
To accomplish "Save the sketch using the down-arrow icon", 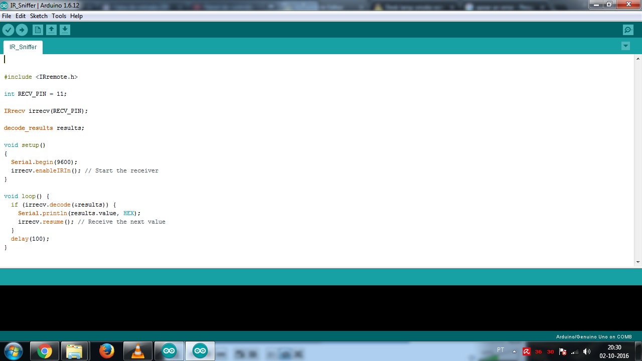I will [65, 30].
